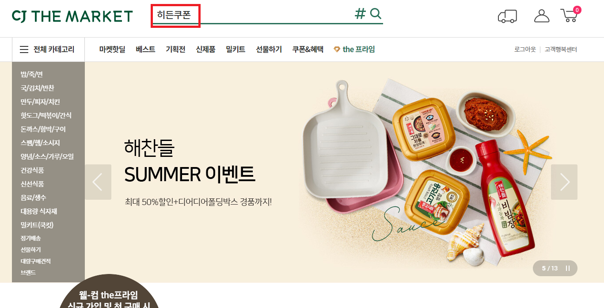This screenshot has width=604, height=308.
Task: Go to the 밀키트 menu item
Action: 236,49
